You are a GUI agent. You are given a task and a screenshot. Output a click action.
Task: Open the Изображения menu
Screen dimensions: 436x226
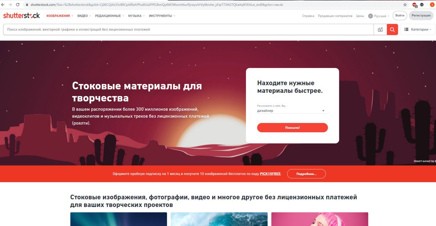60,16
